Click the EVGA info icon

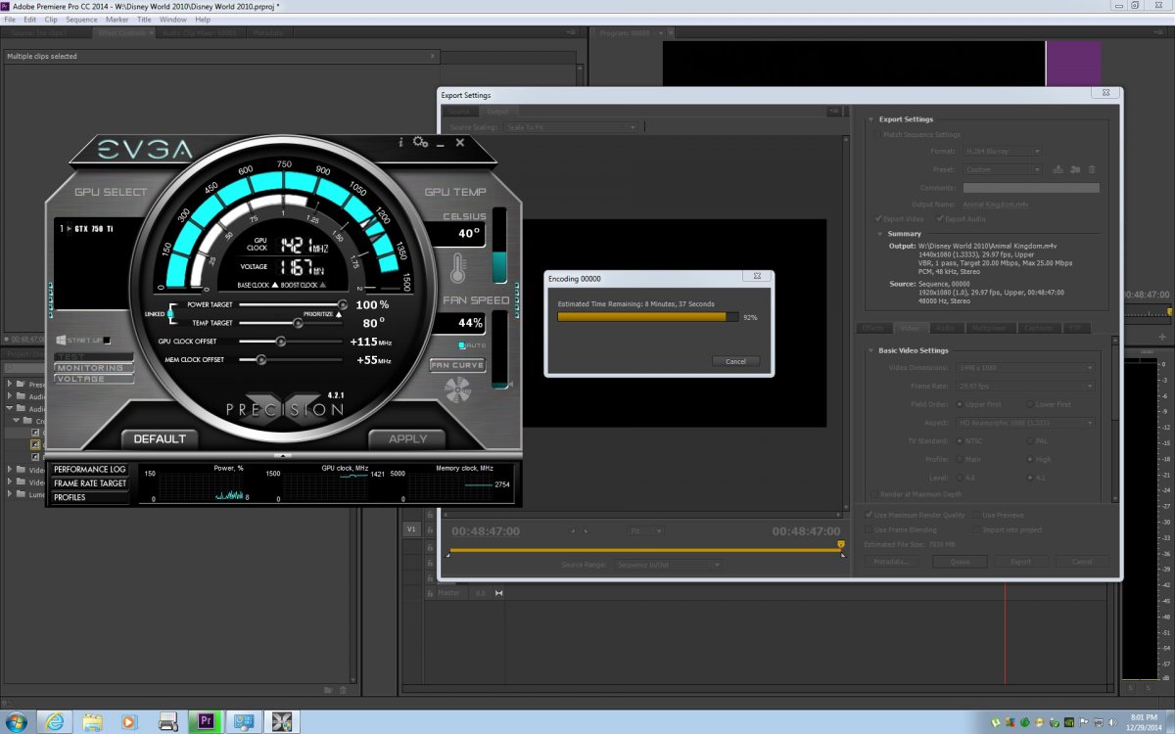pos(400,143)
